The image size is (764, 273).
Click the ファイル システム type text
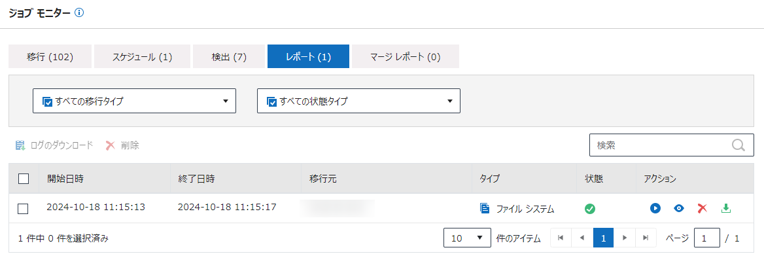[x=525, y=209]
